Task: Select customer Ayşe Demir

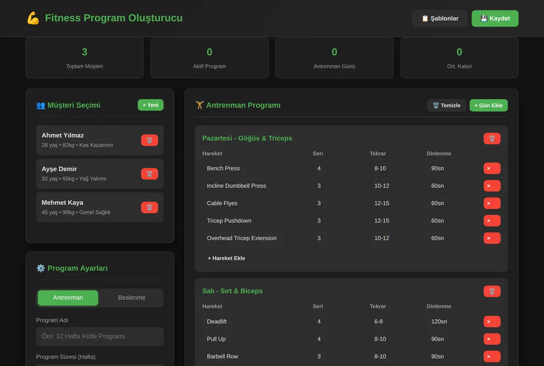Action: (x=100, y=174)
